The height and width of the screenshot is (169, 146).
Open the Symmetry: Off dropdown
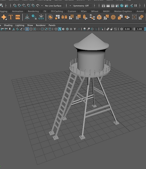(x=82, y=6)
